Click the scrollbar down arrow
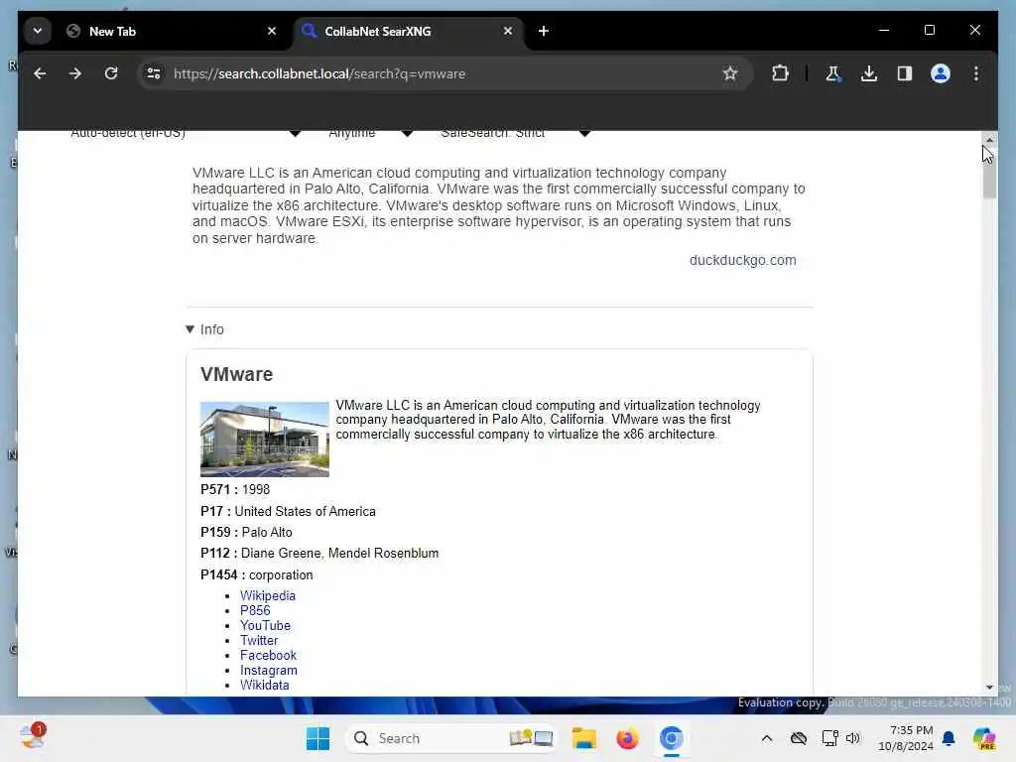1016x762 pixels. (x=989, y=687)
